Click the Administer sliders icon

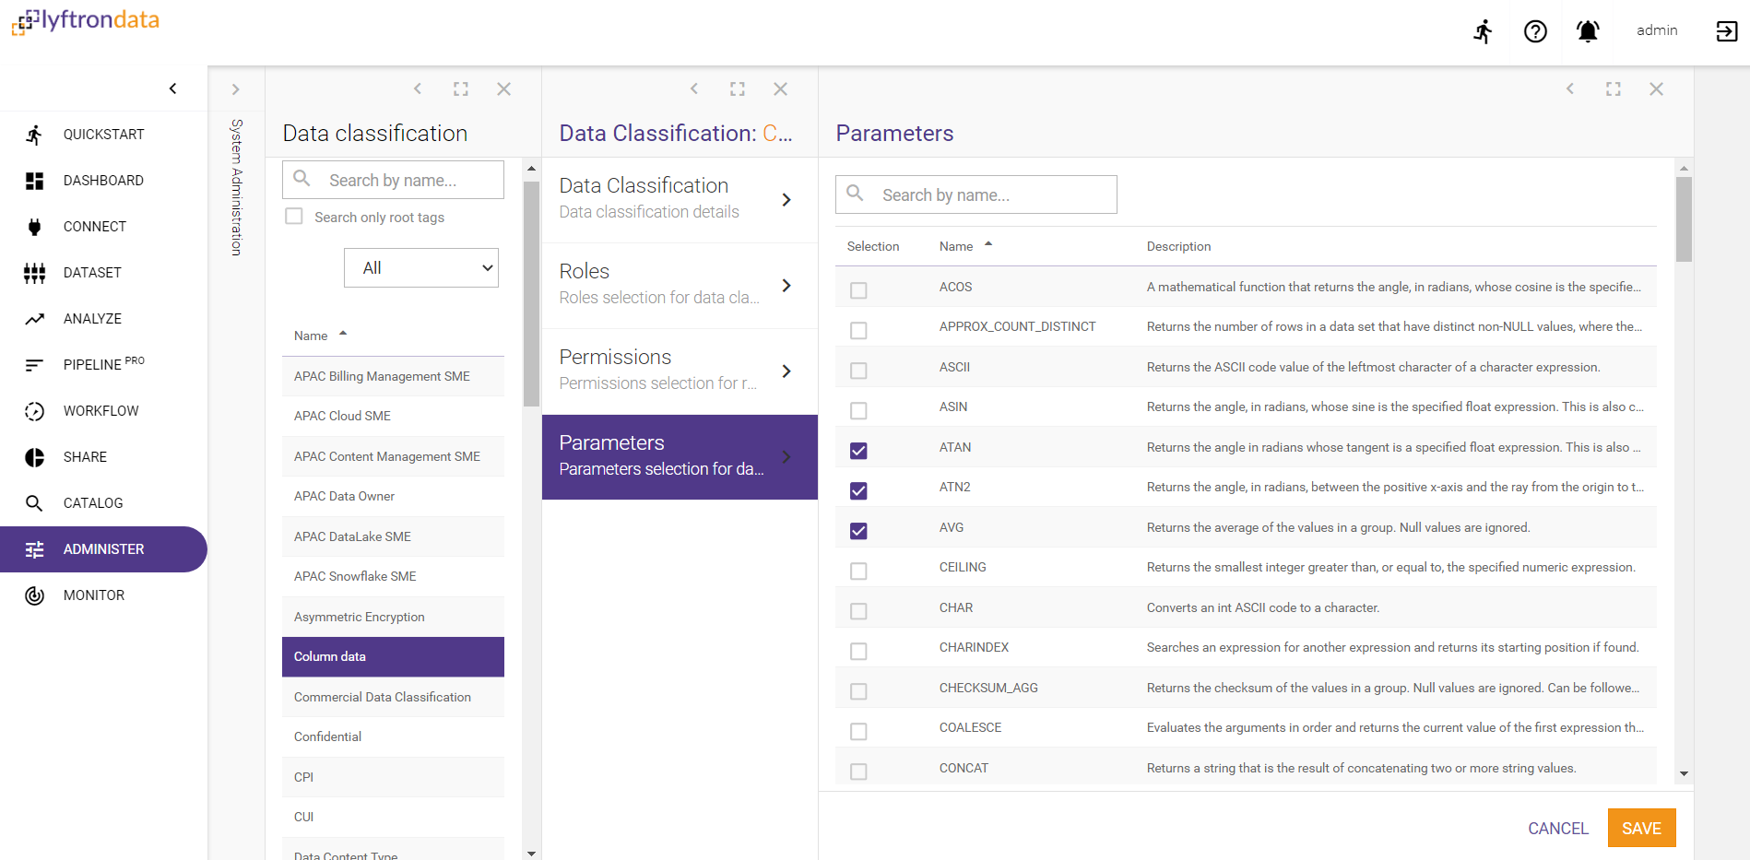tap(34, 549)
